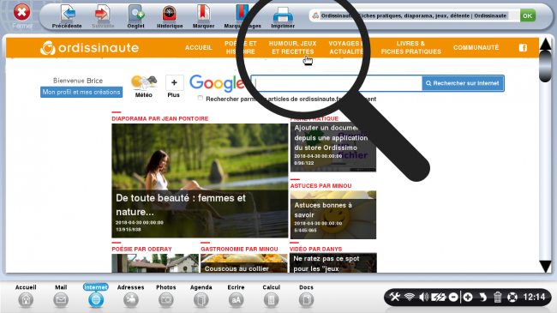Click the 12:14 clock
The width and height of the screenshot is (557, 313).
click(x=534, y=297)
